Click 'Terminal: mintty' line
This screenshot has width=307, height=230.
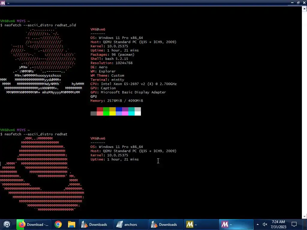click(107, 80)
